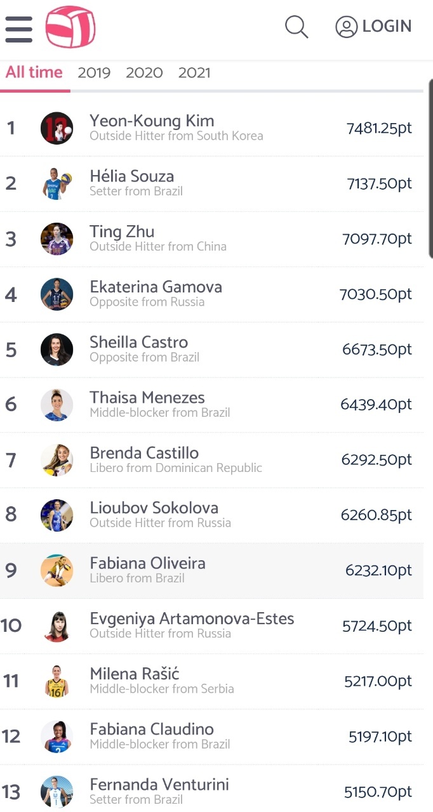Click Brenda Castillo's avatar photo
433x812 pixels.
coord(57,460)
